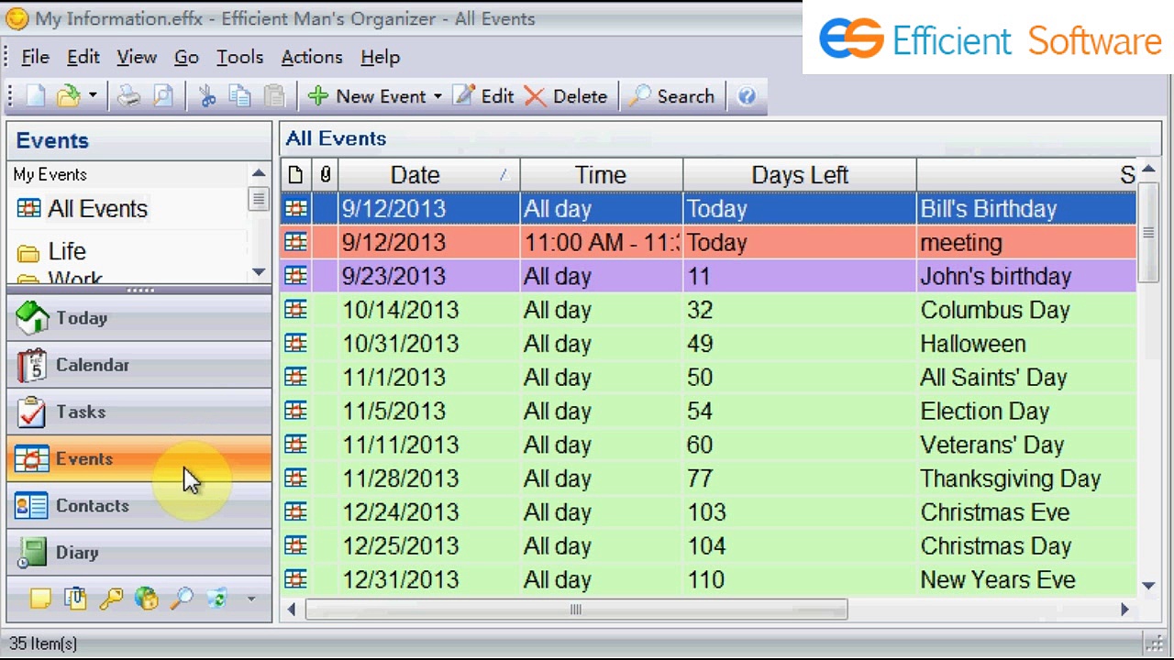Click the events list scroll down arrow
Screen dimensions: 1174x660
[1148, 585]
